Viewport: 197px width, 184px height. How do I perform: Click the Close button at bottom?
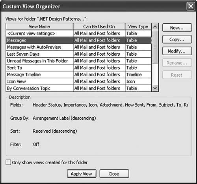coord(114,174)
